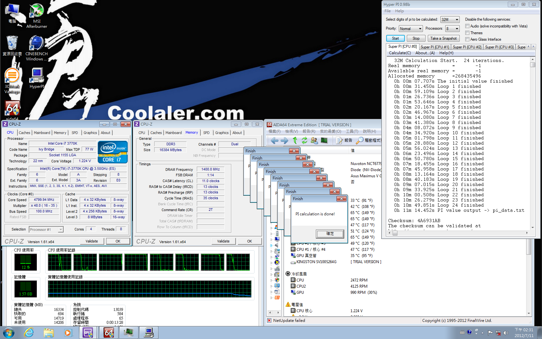Click the Super PI log vertical scrollbar

click(x=533, y=143)
